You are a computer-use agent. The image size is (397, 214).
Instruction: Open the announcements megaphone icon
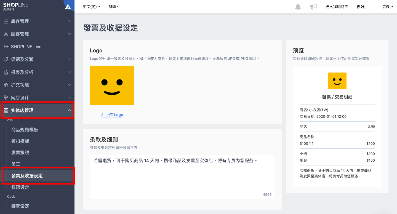click(313, 7)
